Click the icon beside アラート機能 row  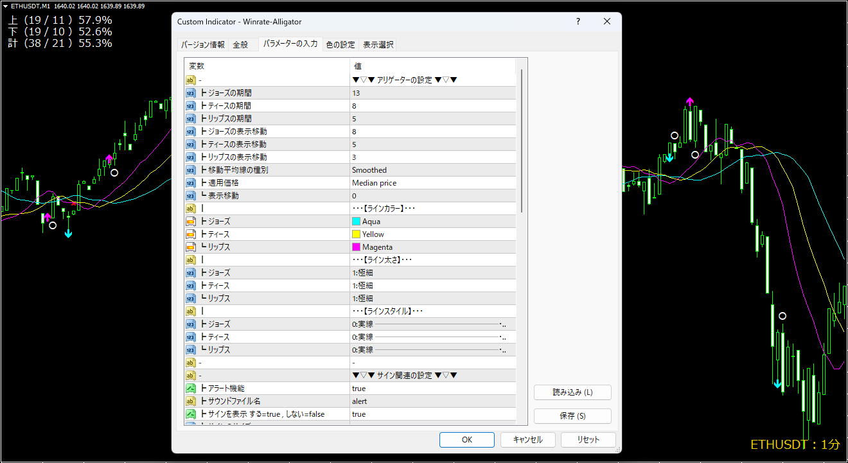point(191,389)
